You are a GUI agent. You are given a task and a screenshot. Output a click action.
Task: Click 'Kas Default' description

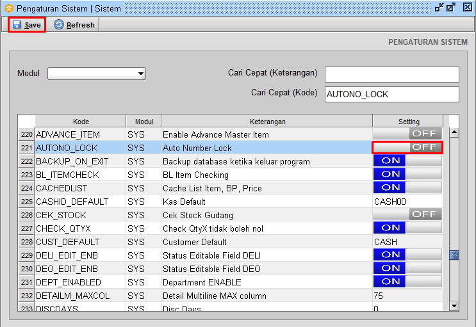184,202
